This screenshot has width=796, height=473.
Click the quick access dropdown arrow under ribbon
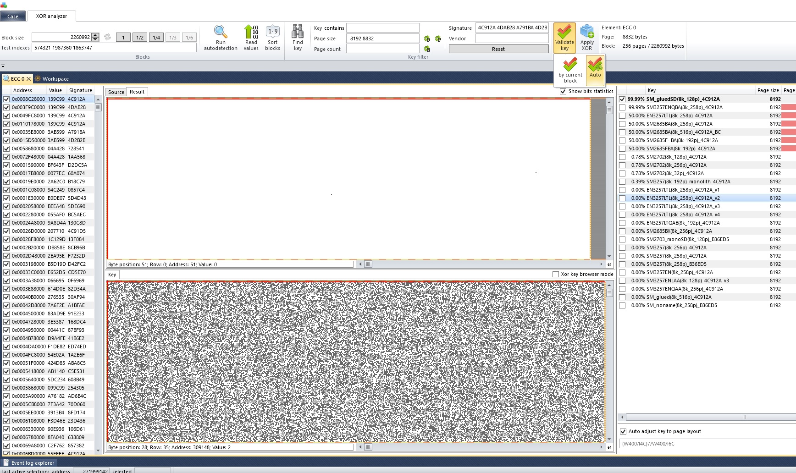click(3, 66)
